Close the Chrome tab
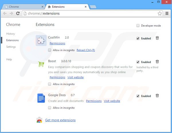The height and width of the screenshot is (133, 172). click(42, 7)
